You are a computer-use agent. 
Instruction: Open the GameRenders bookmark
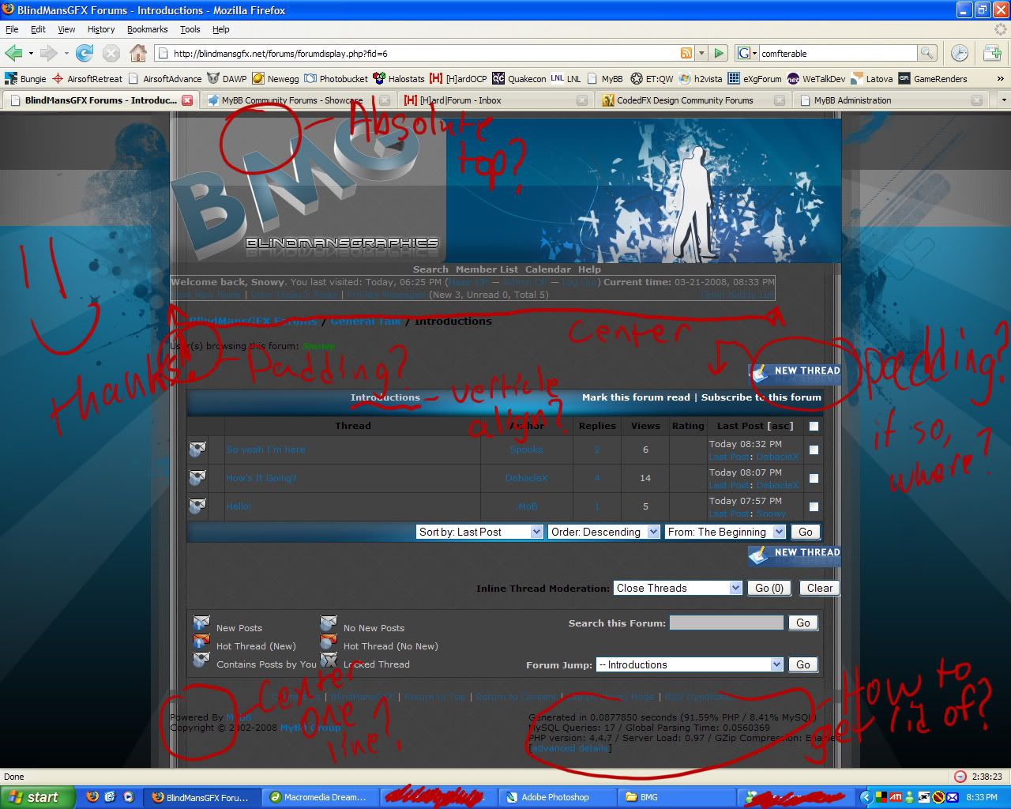click(x=933, y=79)
